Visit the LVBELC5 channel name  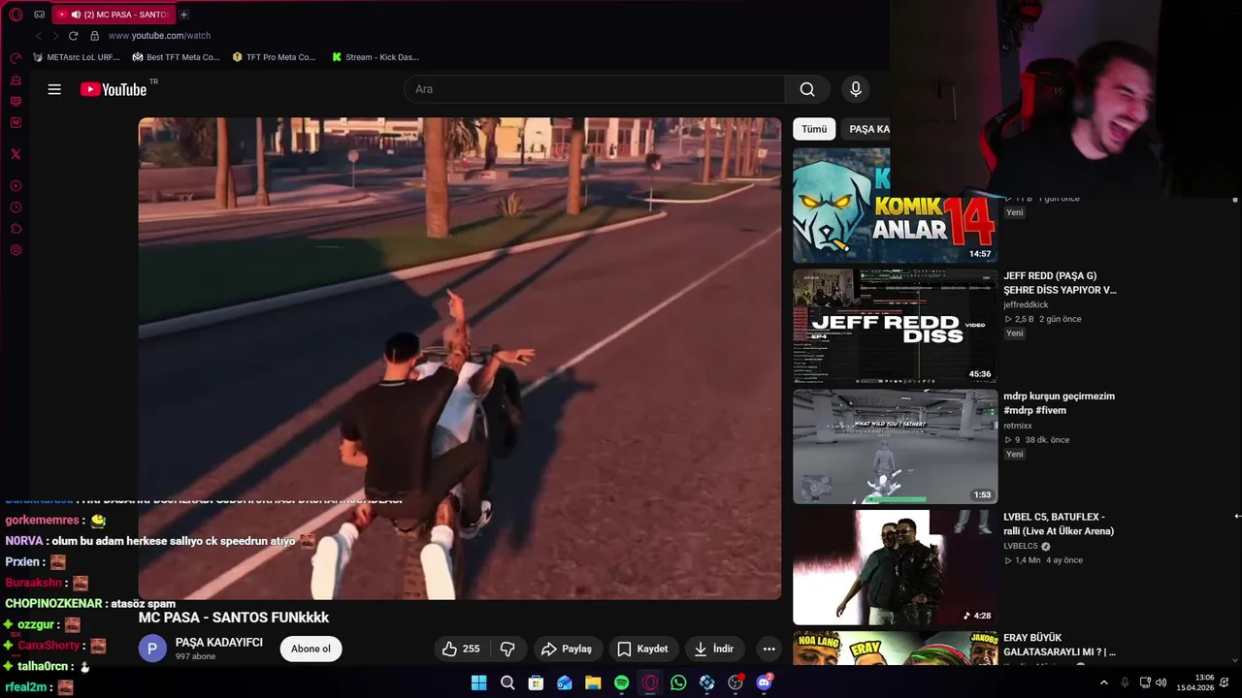click(1021, 547)
